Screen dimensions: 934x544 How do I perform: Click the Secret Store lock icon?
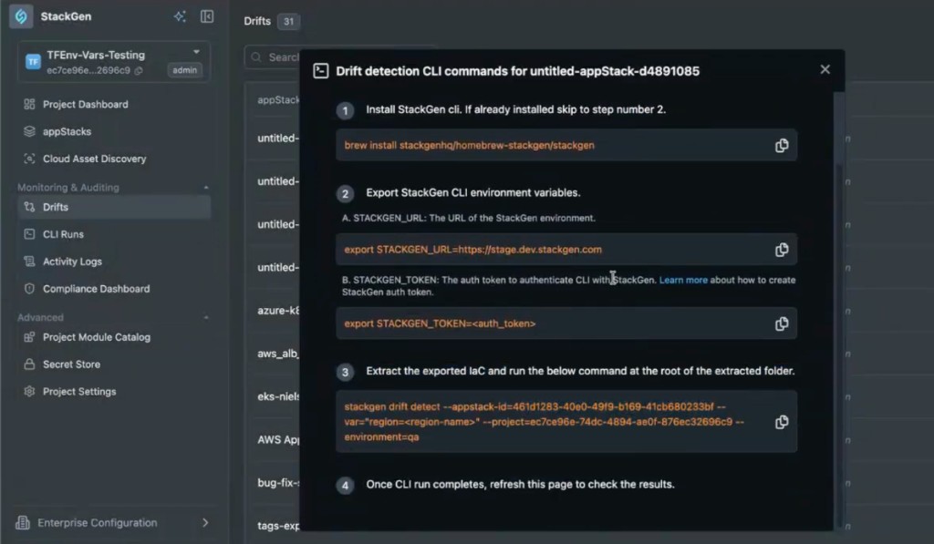[29, 364]
